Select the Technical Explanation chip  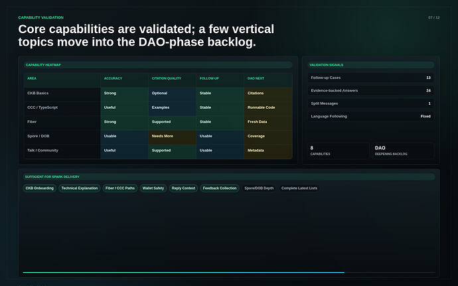(x=80, y=188)
